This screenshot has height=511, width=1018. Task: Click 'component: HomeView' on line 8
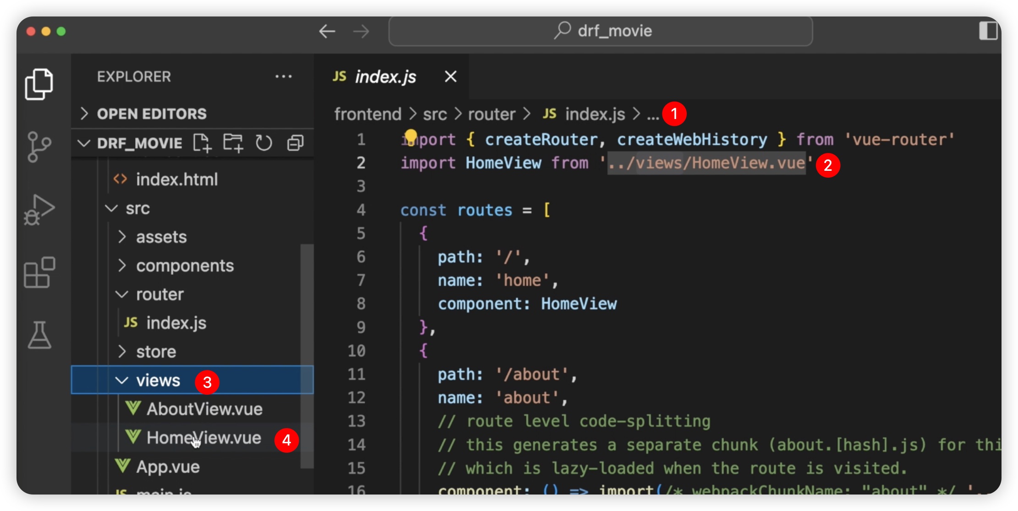click(527, 304)
